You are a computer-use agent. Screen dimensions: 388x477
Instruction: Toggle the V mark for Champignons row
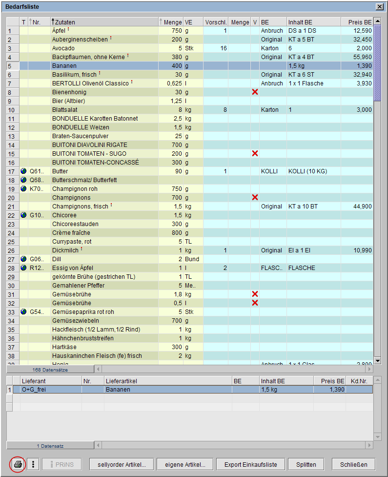255,198
